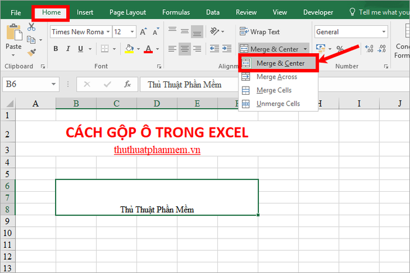Open Font settings dialog launcher
Image resolution: width=410 pixels, height=273 pixels.
click(159, 67)
